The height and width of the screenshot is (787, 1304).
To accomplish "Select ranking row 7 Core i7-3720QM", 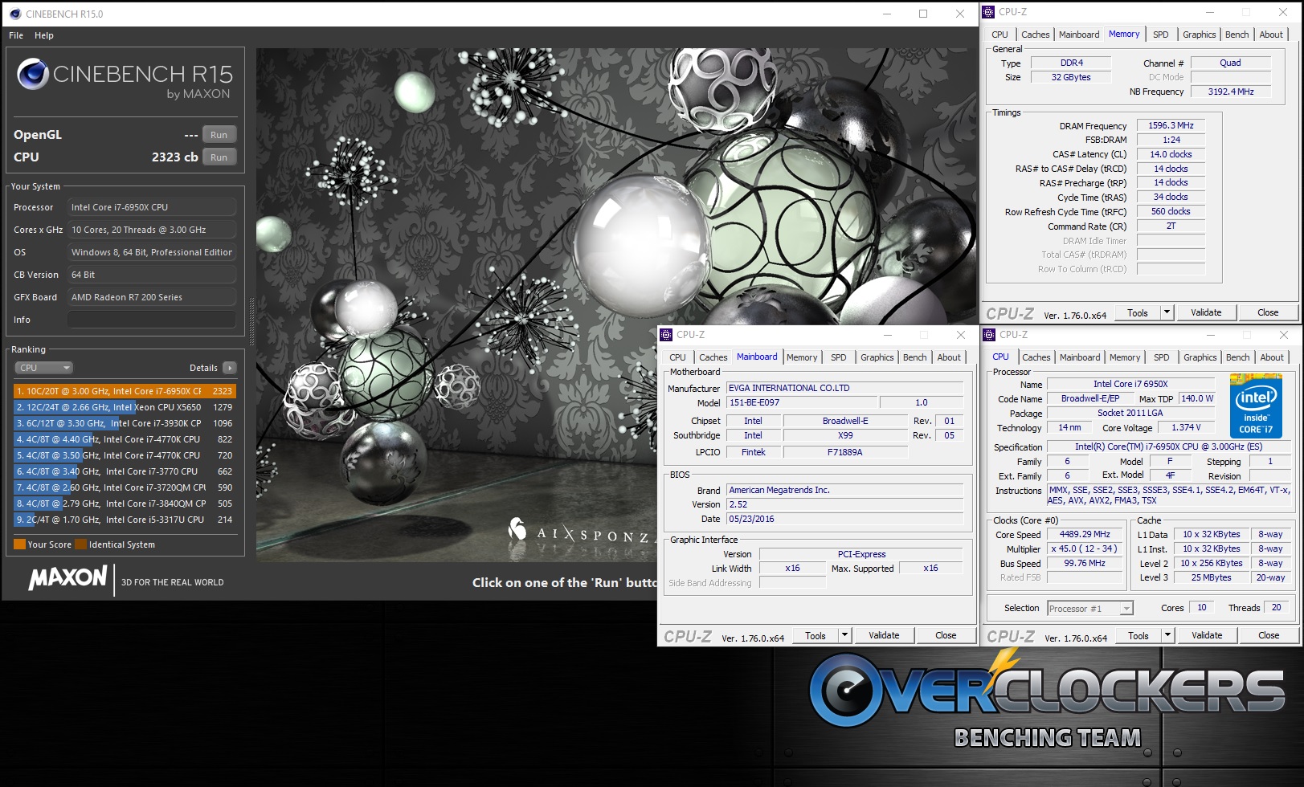I will point(125,487).
